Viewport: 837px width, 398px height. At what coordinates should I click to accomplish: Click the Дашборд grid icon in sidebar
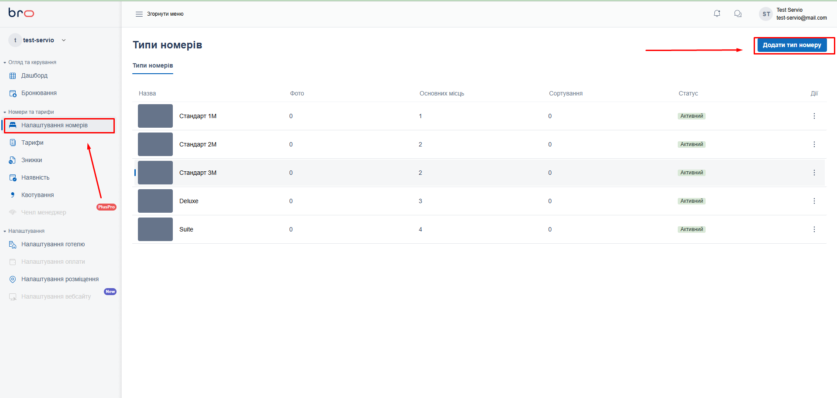click(13, 76)
